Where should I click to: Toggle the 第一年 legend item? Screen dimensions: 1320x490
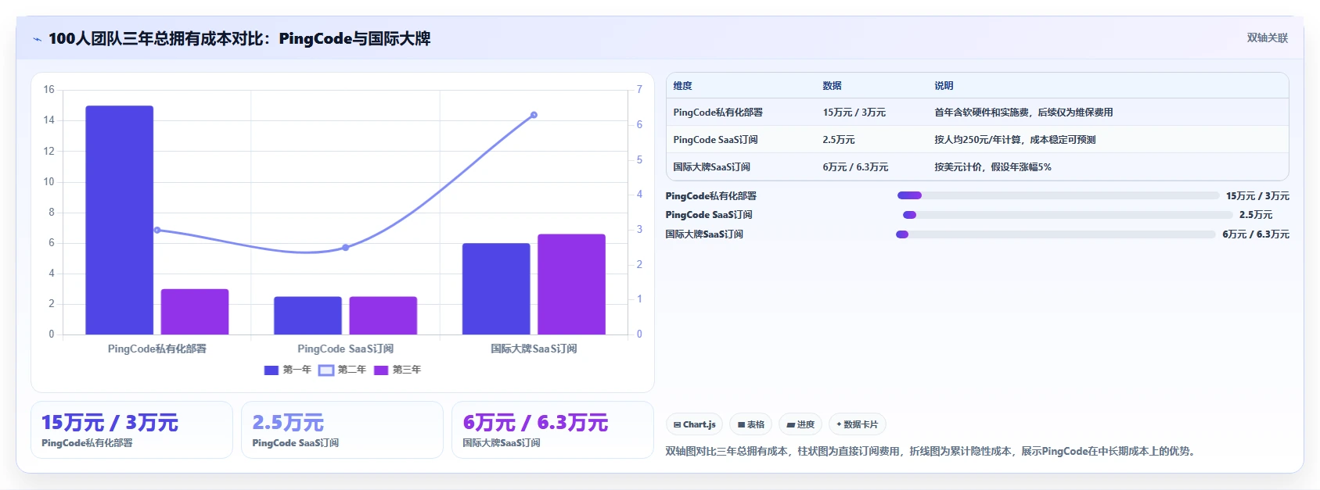(288, 370)
